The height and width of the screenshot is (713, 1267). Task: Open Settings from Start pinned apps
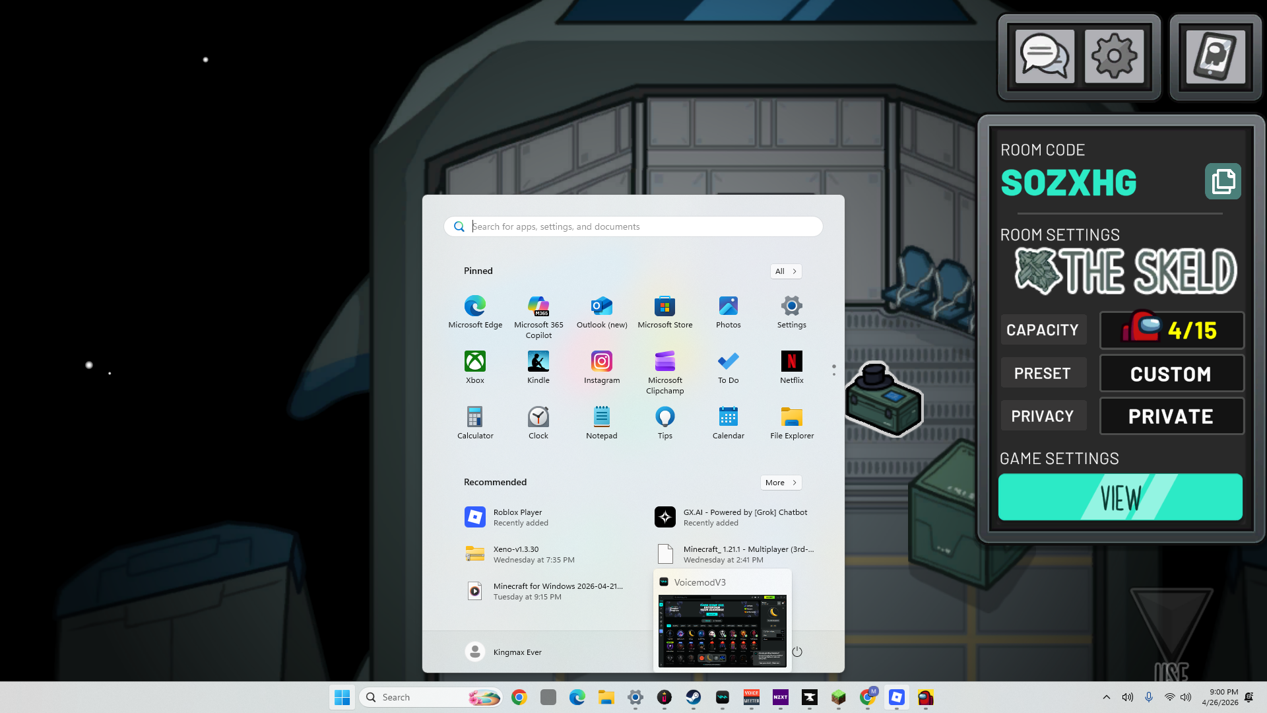pos(792,312)
